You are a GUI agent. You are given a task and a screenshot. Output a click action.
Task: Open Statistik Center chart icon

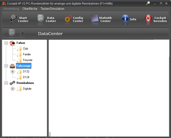pos(95,18)
